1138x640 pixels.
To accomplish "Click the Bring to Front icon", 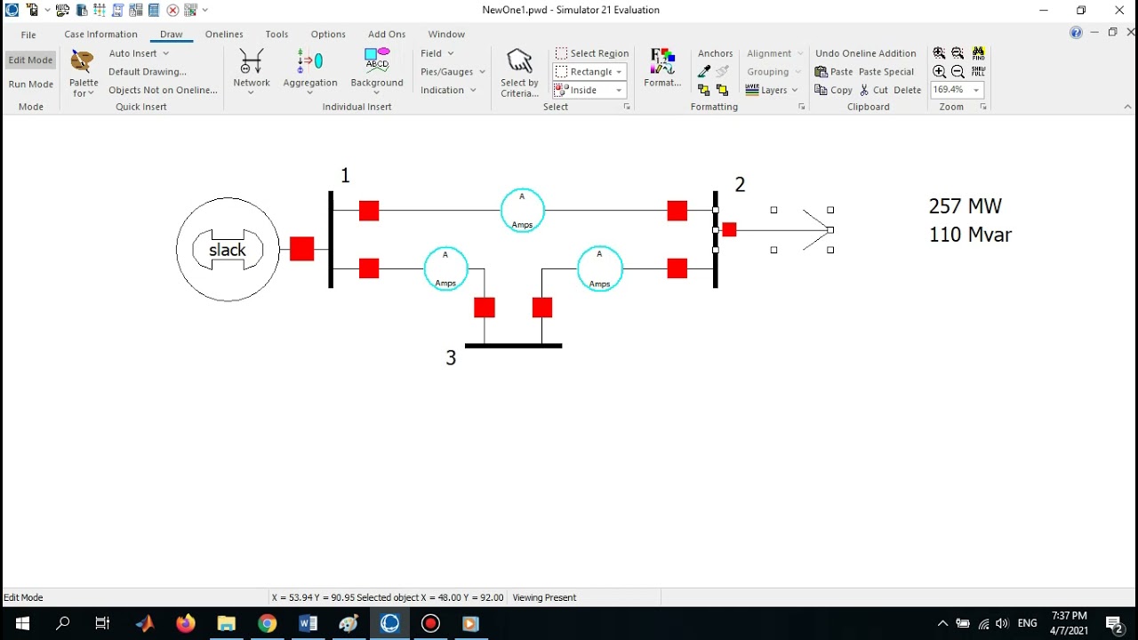I will pos(722,90).
